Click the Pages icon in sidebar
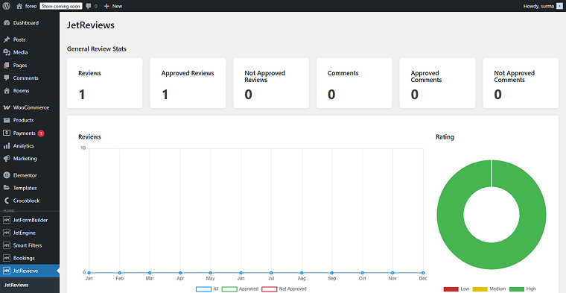Image resolution: width=566 pixels, height=293 pixels. tap(7, 66)
